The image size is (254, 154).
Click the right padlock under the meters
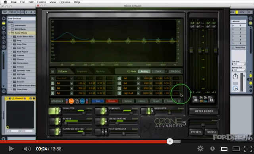pos(212,99)
